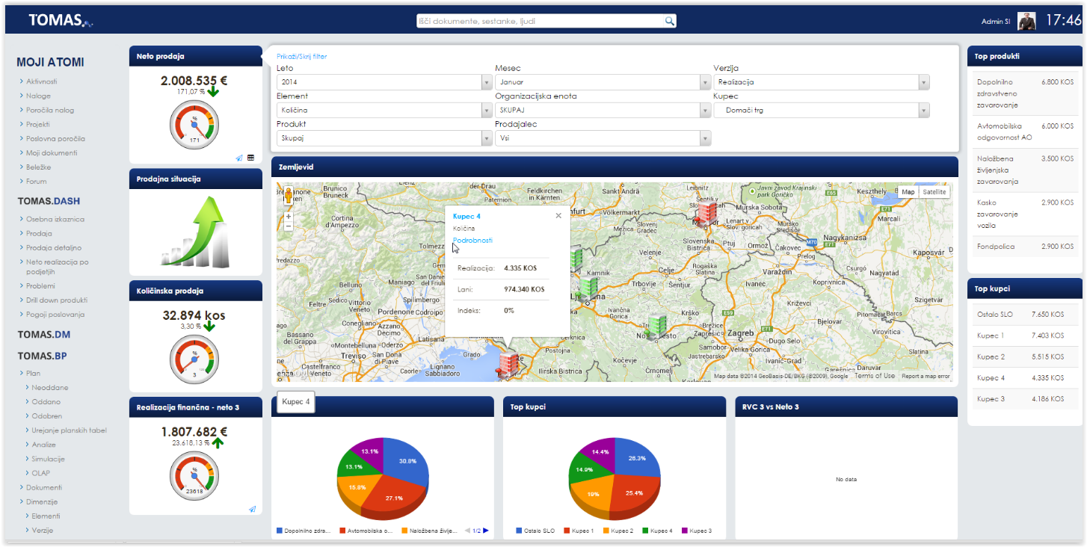The height and width of the screenshot is (547, 1087).
Task: Open the table view icon in Neto prodaja
Action: [x=250, y=158]
